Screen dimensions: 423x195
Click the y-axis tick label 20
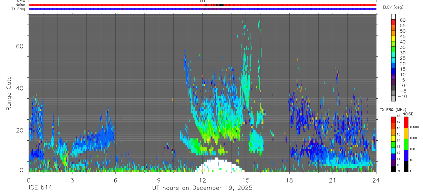pos(20,130)
